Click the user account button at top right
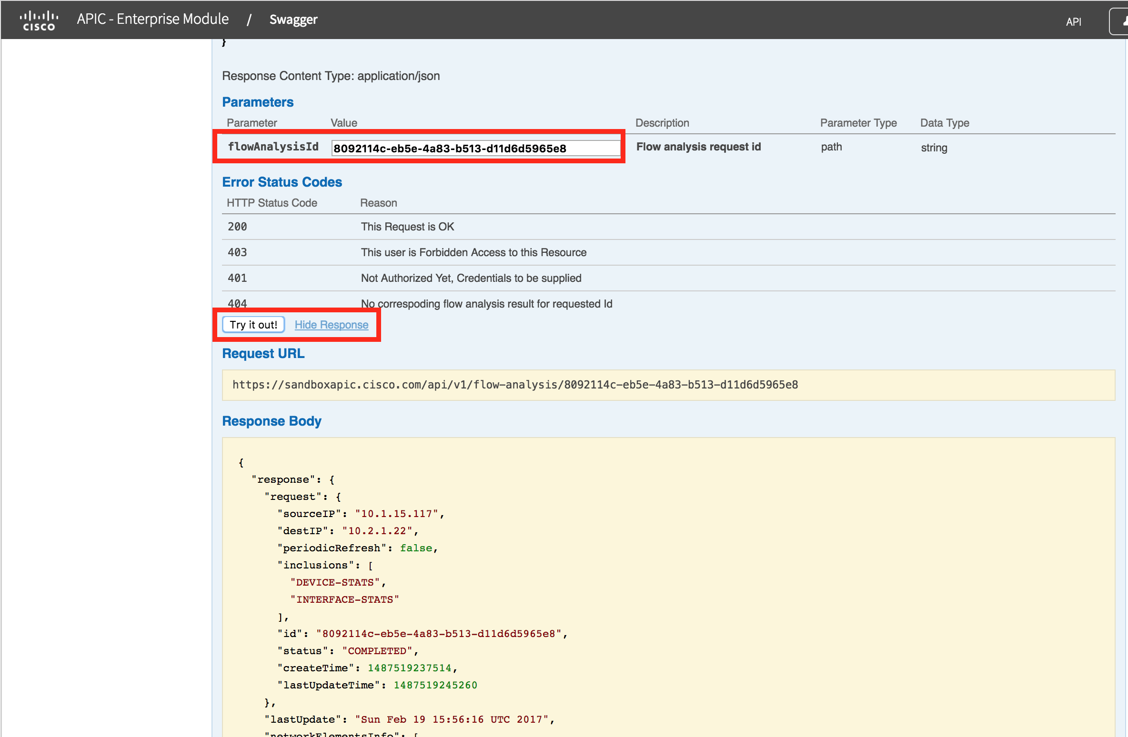Image resolution: width=1128 pixels, height=737 pixels. pos(1119,21)
